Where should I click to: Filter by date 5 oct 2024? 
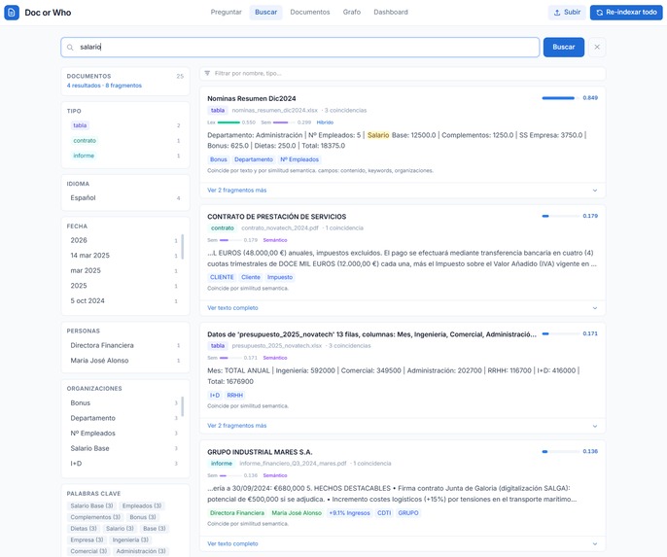[x=123, y=300]
